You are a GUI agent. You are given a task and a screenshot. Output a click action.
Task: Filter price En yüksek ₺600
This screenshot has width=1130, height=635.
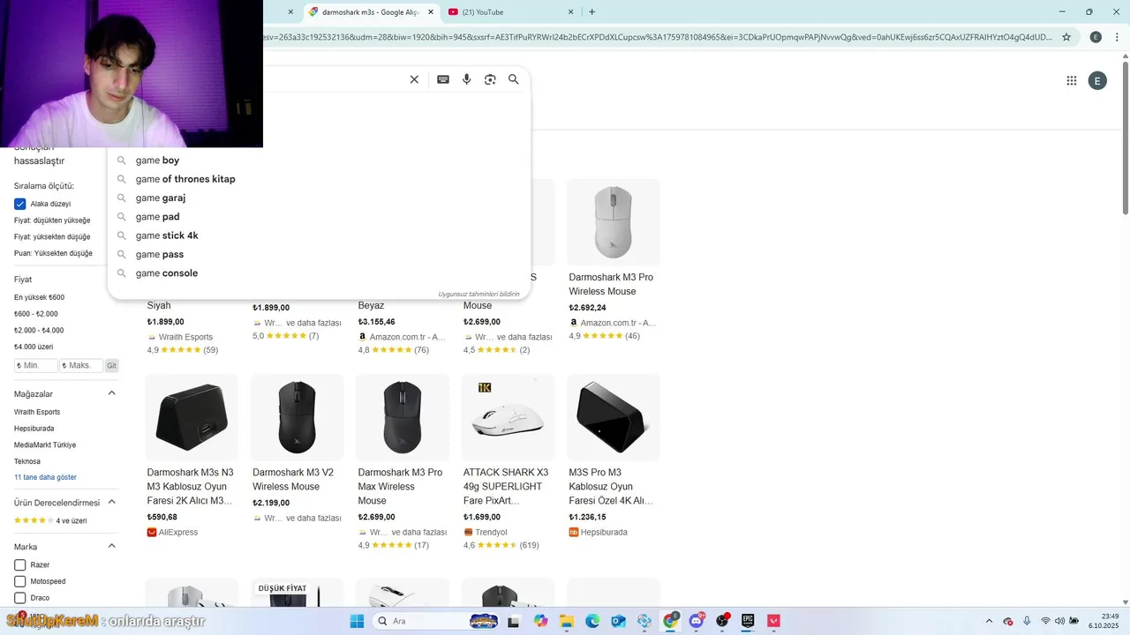[x=39, y=298]
